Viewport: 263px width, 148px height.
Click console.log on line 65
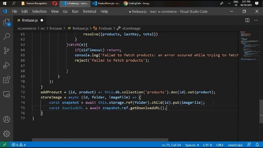(x=87, y=55)
